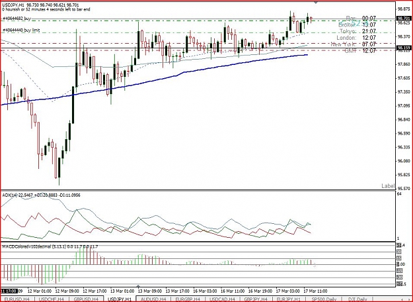Switch to the DJI,Daily chart tab

coord(357,299)
